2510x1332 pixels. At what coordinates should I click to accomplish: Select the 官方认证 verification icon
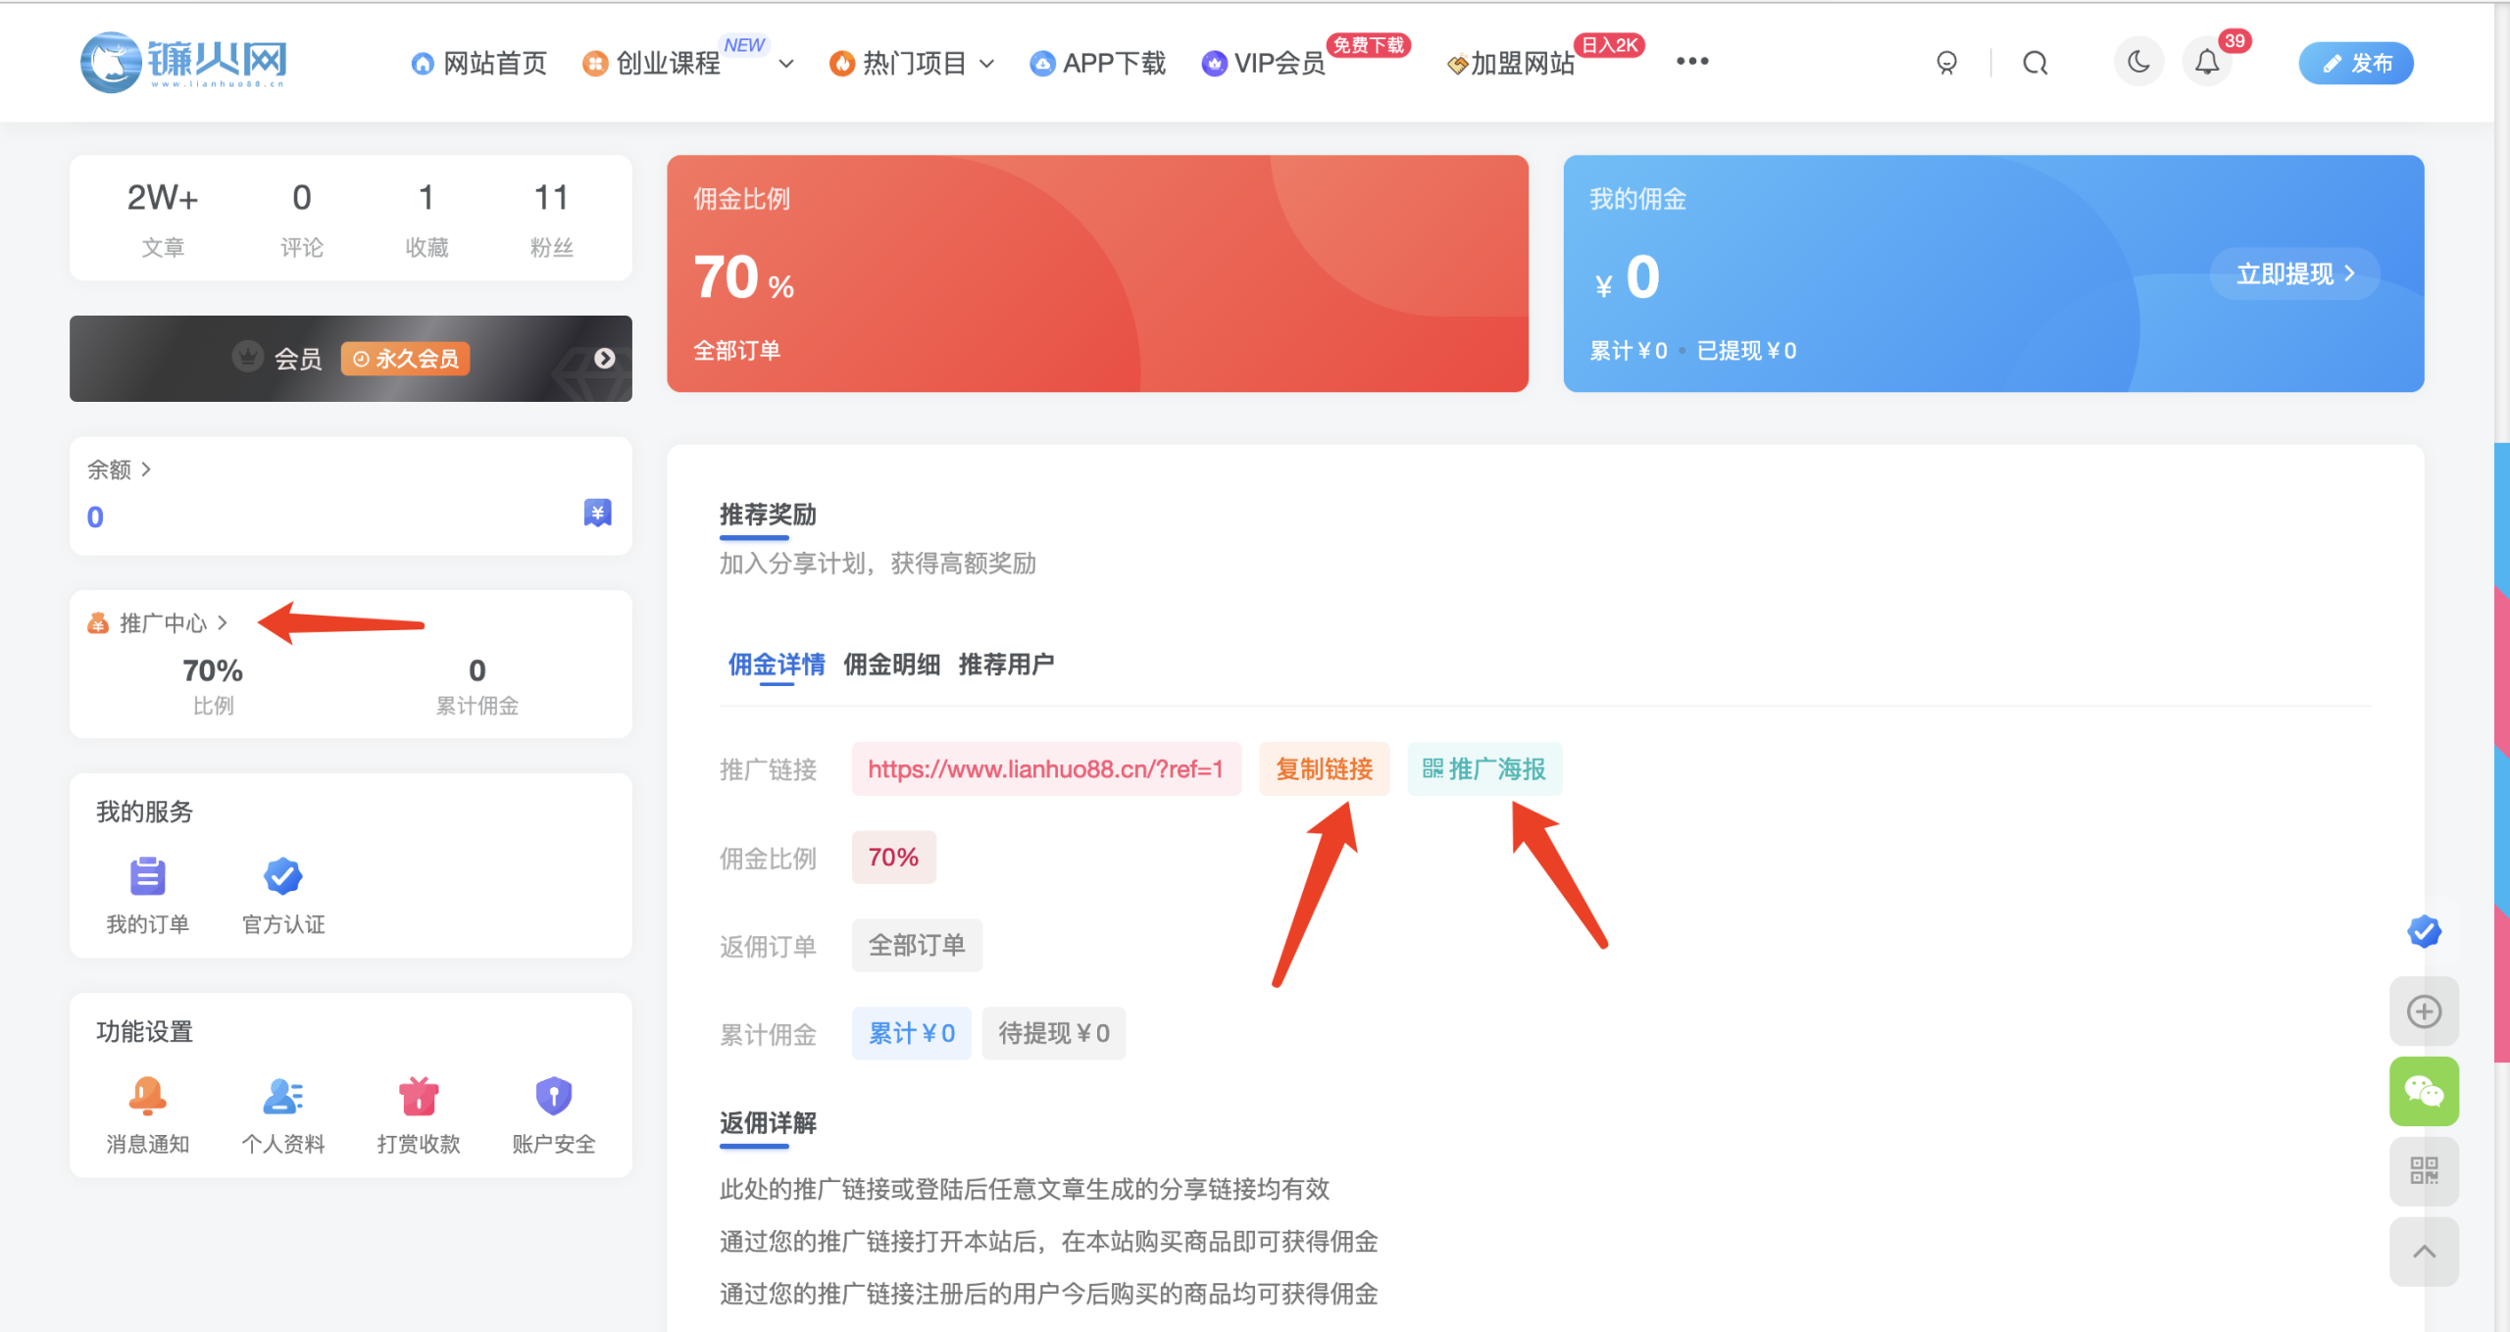pos(282,876)
